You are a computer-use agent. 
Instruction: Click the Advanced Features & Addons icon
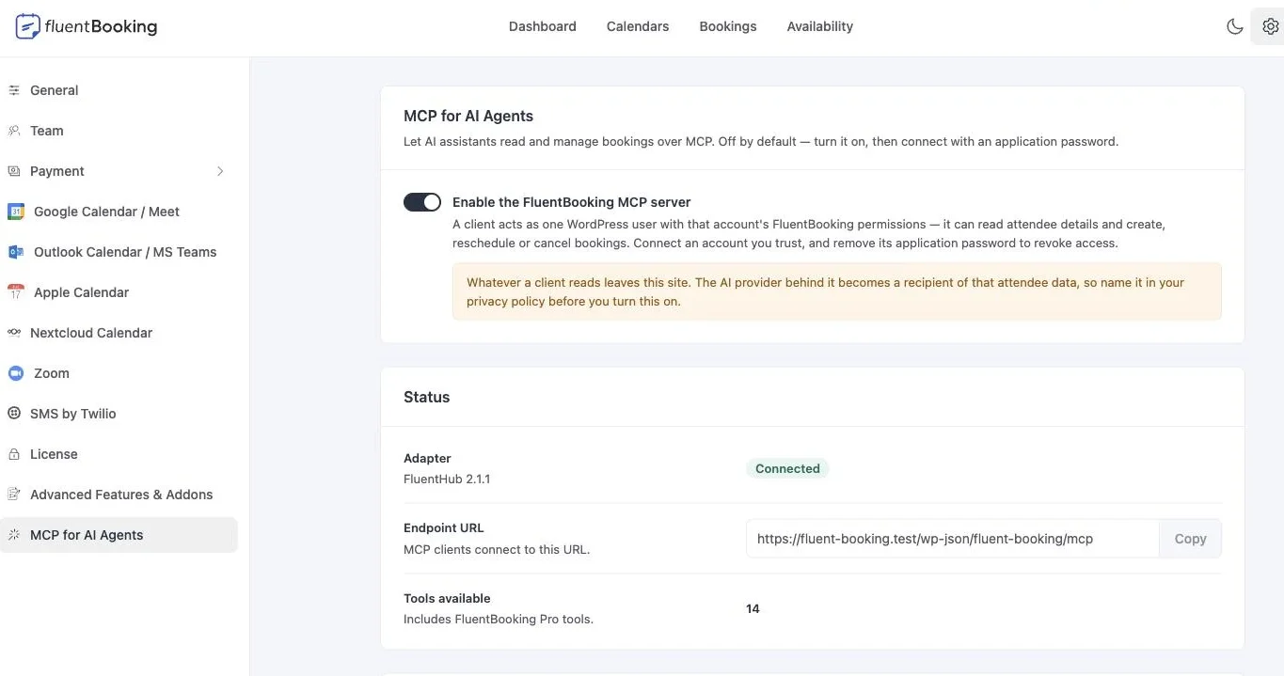(14, 495)
